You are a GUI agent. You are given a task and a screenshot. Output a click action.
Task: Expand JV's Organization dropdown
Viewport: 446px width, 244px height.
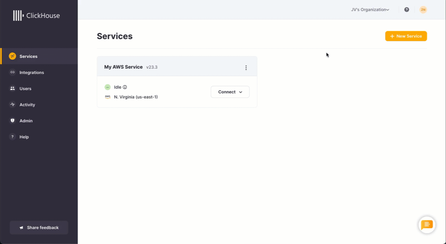[370, 10]
